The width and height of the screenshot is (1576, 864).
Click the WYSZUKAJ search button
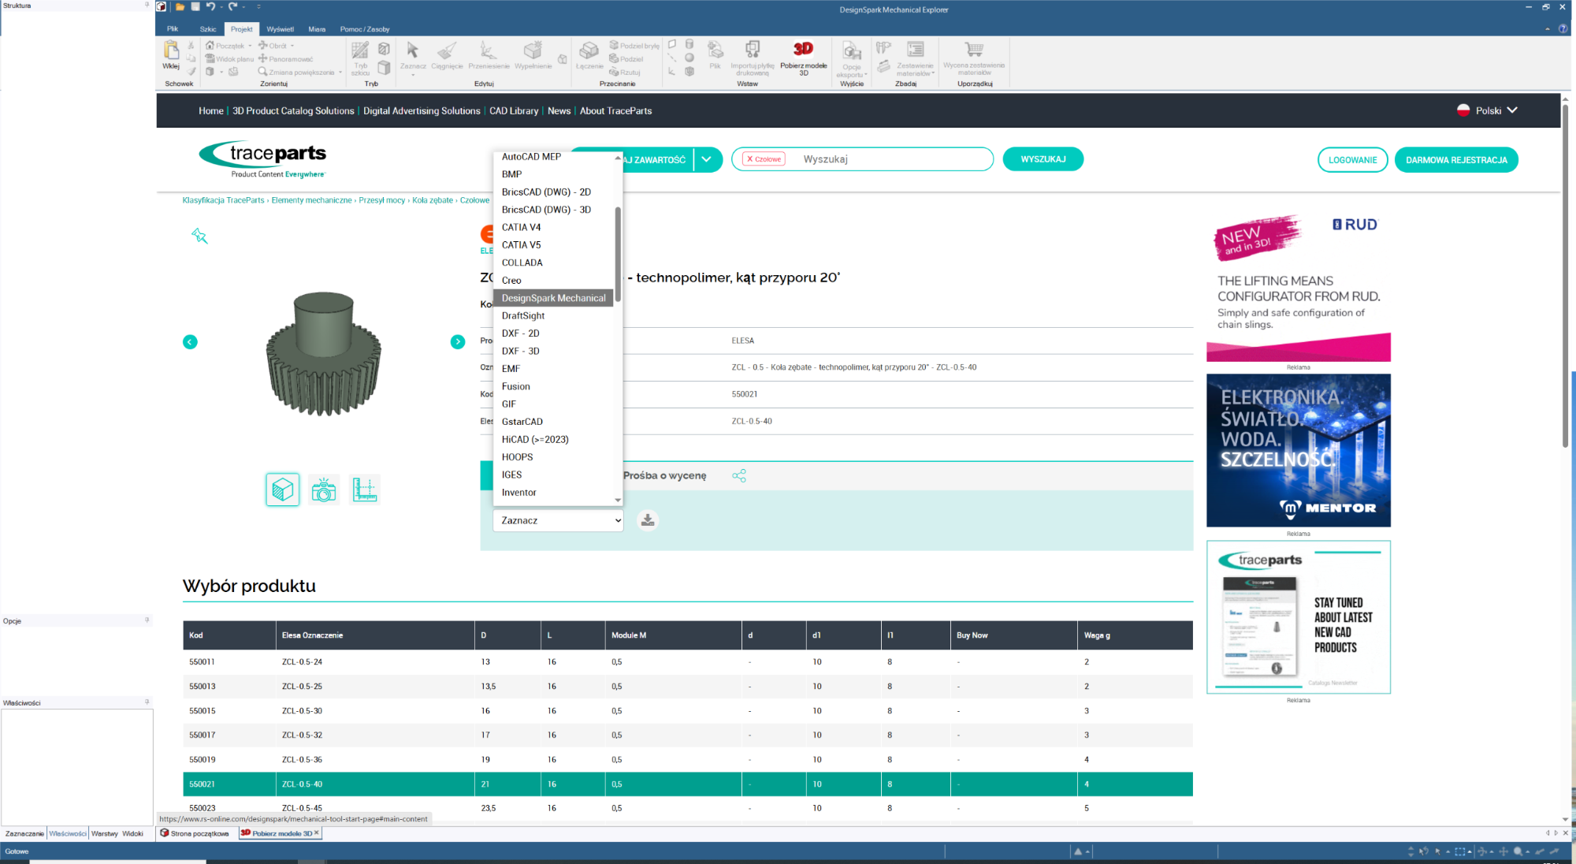coord(1043,159)
